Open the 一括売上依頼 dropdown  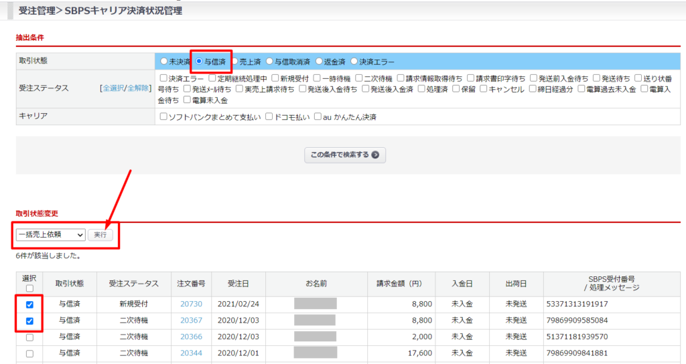51,235
